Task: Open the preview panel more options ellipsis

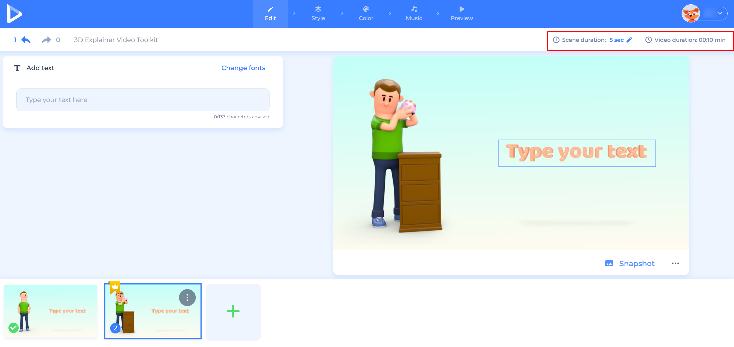Action: pos(675,264)
